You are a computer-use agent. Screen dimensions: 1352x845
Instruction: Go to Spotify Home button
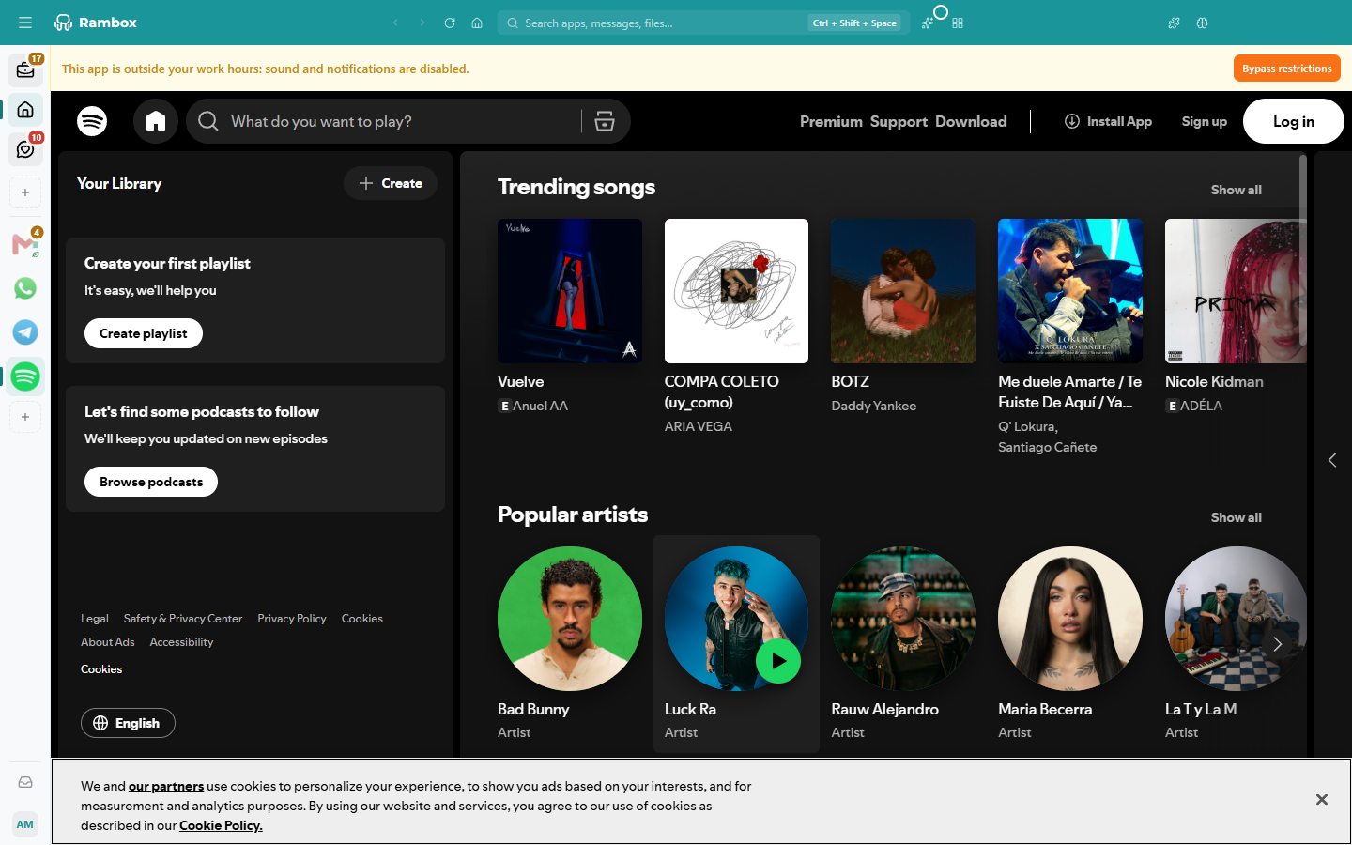156,121
